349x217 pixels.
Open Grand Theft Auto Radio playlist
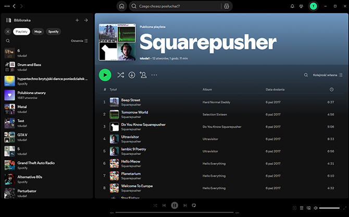point(46,165)
